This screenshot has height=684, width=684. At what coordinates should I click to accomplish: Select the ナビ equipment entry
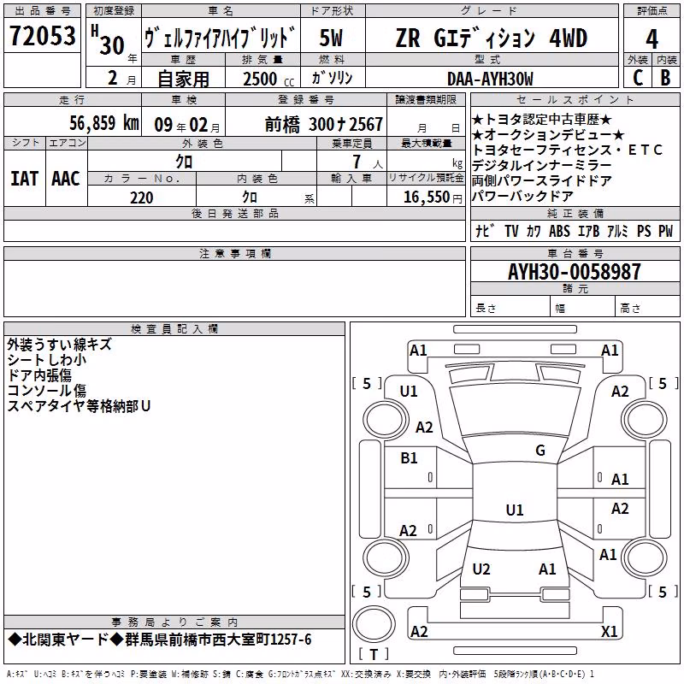point(485,231)
